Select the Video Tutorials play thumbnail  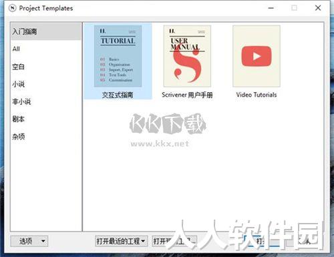click(x=257, y=56)
